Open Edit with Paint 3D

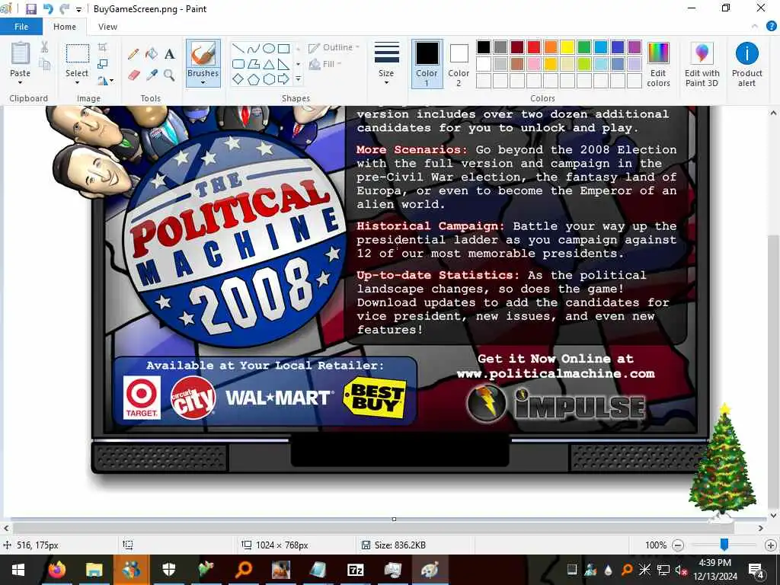(702, 65)
